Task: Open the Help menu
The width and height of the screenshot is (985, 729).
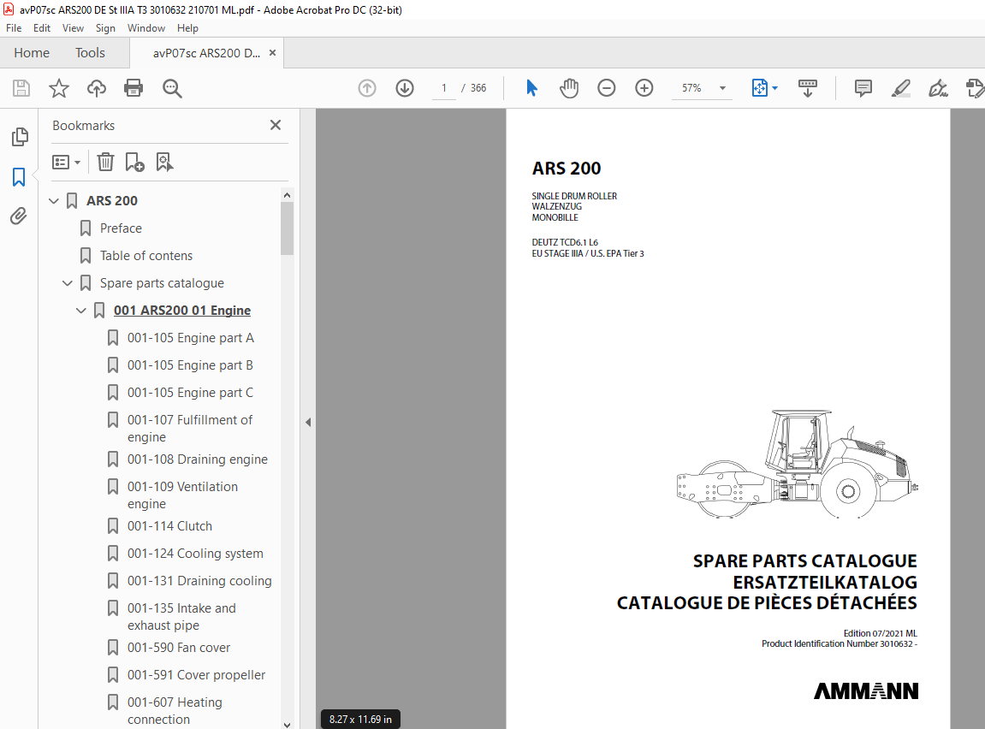Action: pos(187,28)
